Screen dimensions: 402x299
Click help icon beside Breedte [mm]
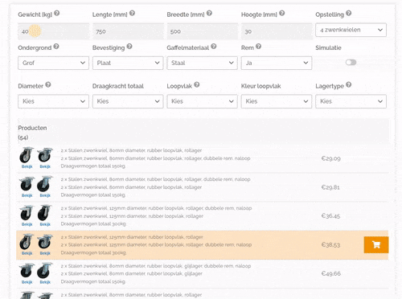tap(209, 13)
